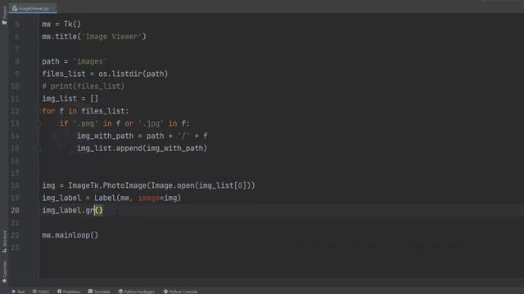This screenshot has width=524, height=294.
Task: Click the ImageTk.PhotoImage line
Action: pos(148,185)
